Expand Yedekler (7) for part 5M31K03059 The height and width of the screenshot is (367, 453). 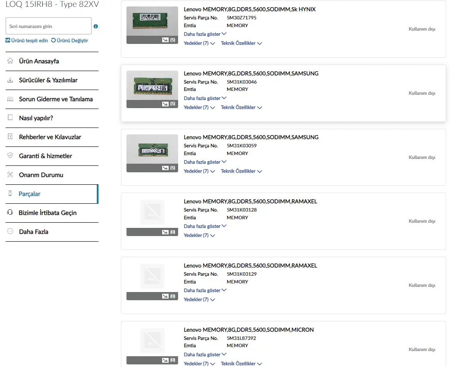199,171
